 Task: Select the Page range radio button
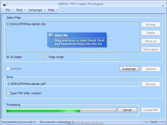coord(46,57)
